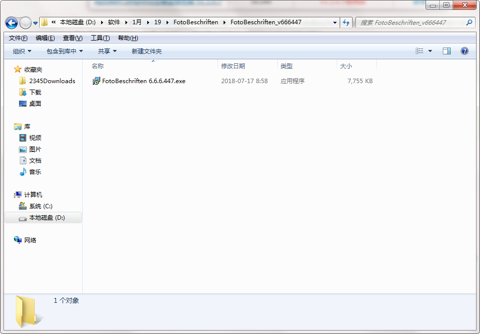Open the 编辑(E) menu
480x334 pixels.
(x=45, y=38)
